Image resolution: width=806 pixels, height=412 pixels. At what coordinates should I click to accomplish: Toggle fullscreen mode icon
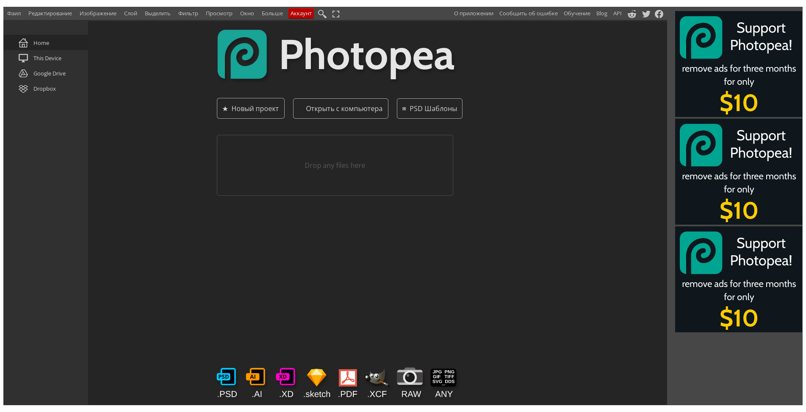336,14
